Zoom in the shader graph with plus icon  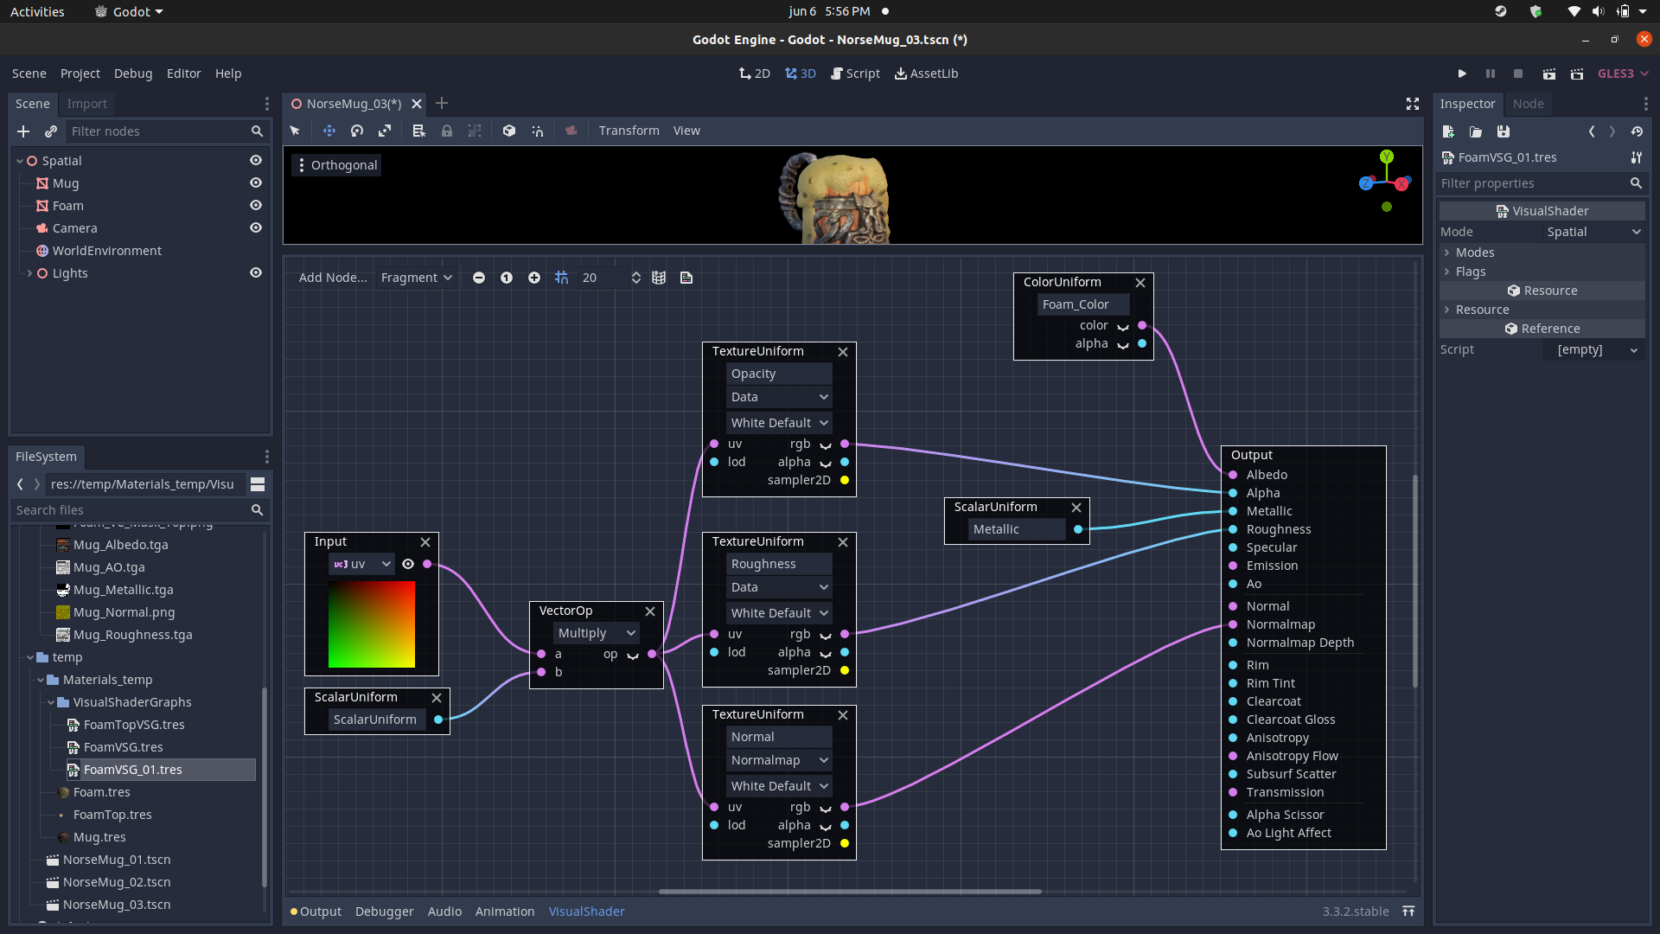533,278
